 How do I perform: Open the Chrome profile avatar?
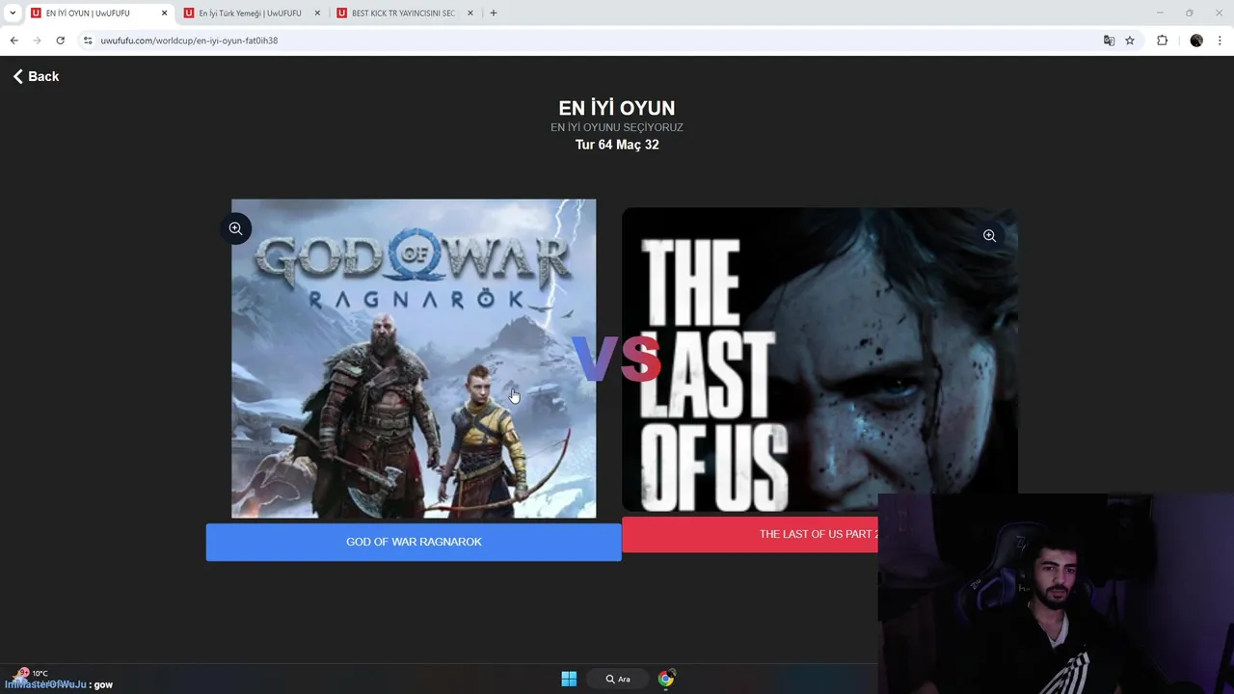point(1196,40)
